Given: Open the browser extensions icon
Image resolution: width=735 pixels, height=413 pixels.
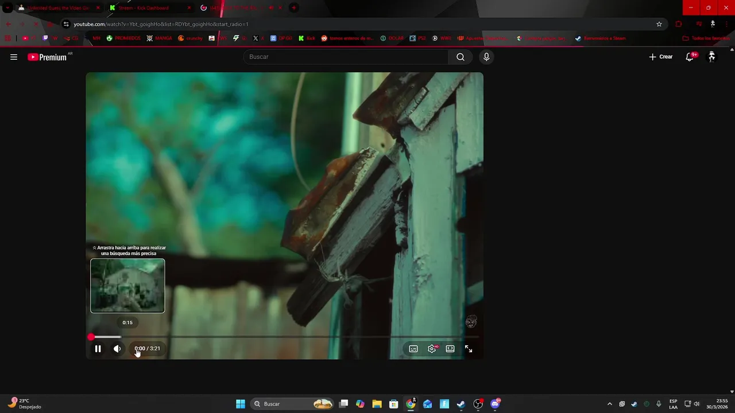Looking at the screenshot, I should (679, 24).
